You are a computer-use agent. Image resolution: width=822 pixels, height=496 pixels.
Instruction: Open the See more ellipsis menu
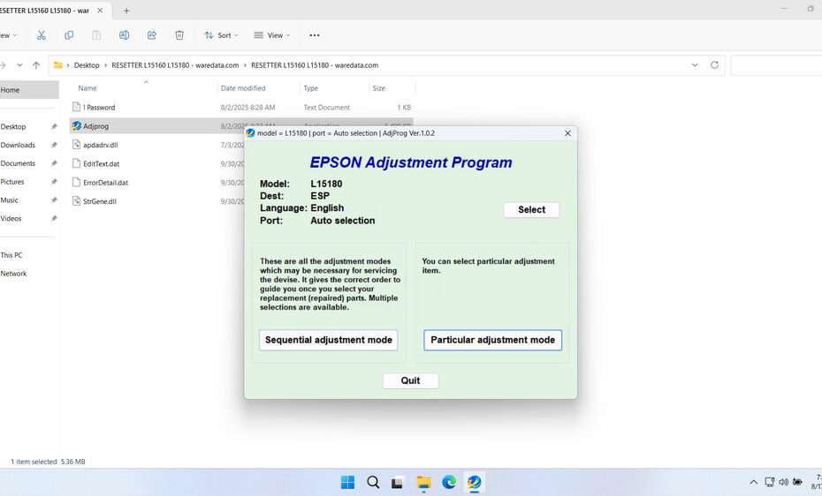pyautogui.click(x=315, y=35)
